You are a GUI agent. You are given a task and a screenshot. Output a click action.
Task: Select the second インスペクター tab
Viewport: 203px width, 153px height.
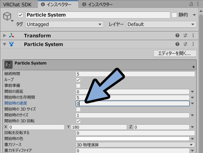98,5
